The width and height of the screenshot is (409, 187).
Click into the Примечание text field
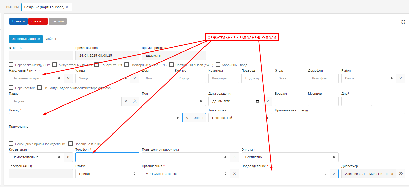207,135
